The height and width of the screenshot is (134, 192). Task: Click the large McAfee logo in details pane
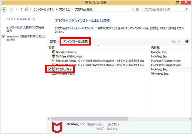[57, 127]
